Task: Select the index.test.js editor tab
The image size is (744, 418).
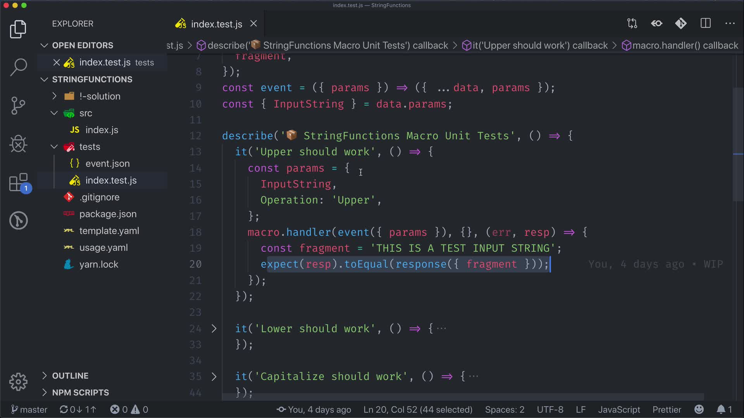Action: 216,24
